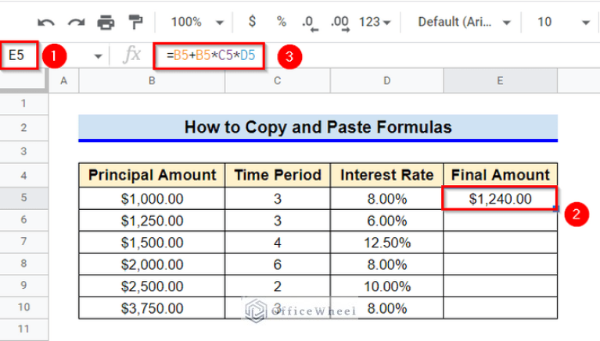The height and width of the screenshot is (341, 600).
Task: Select column D header
Action: point(387,81)
